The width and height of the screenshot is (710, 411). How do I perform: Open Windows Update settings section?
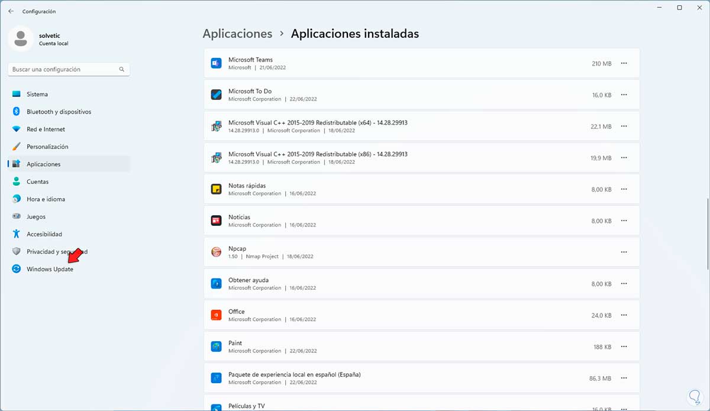coord(50,269)
